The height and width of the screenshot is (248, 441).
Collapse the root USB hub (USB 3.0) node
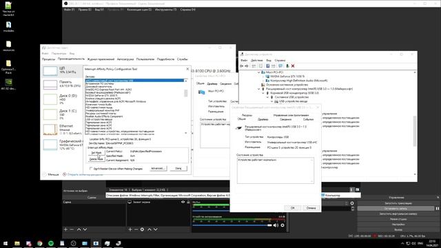click(263, 93)
